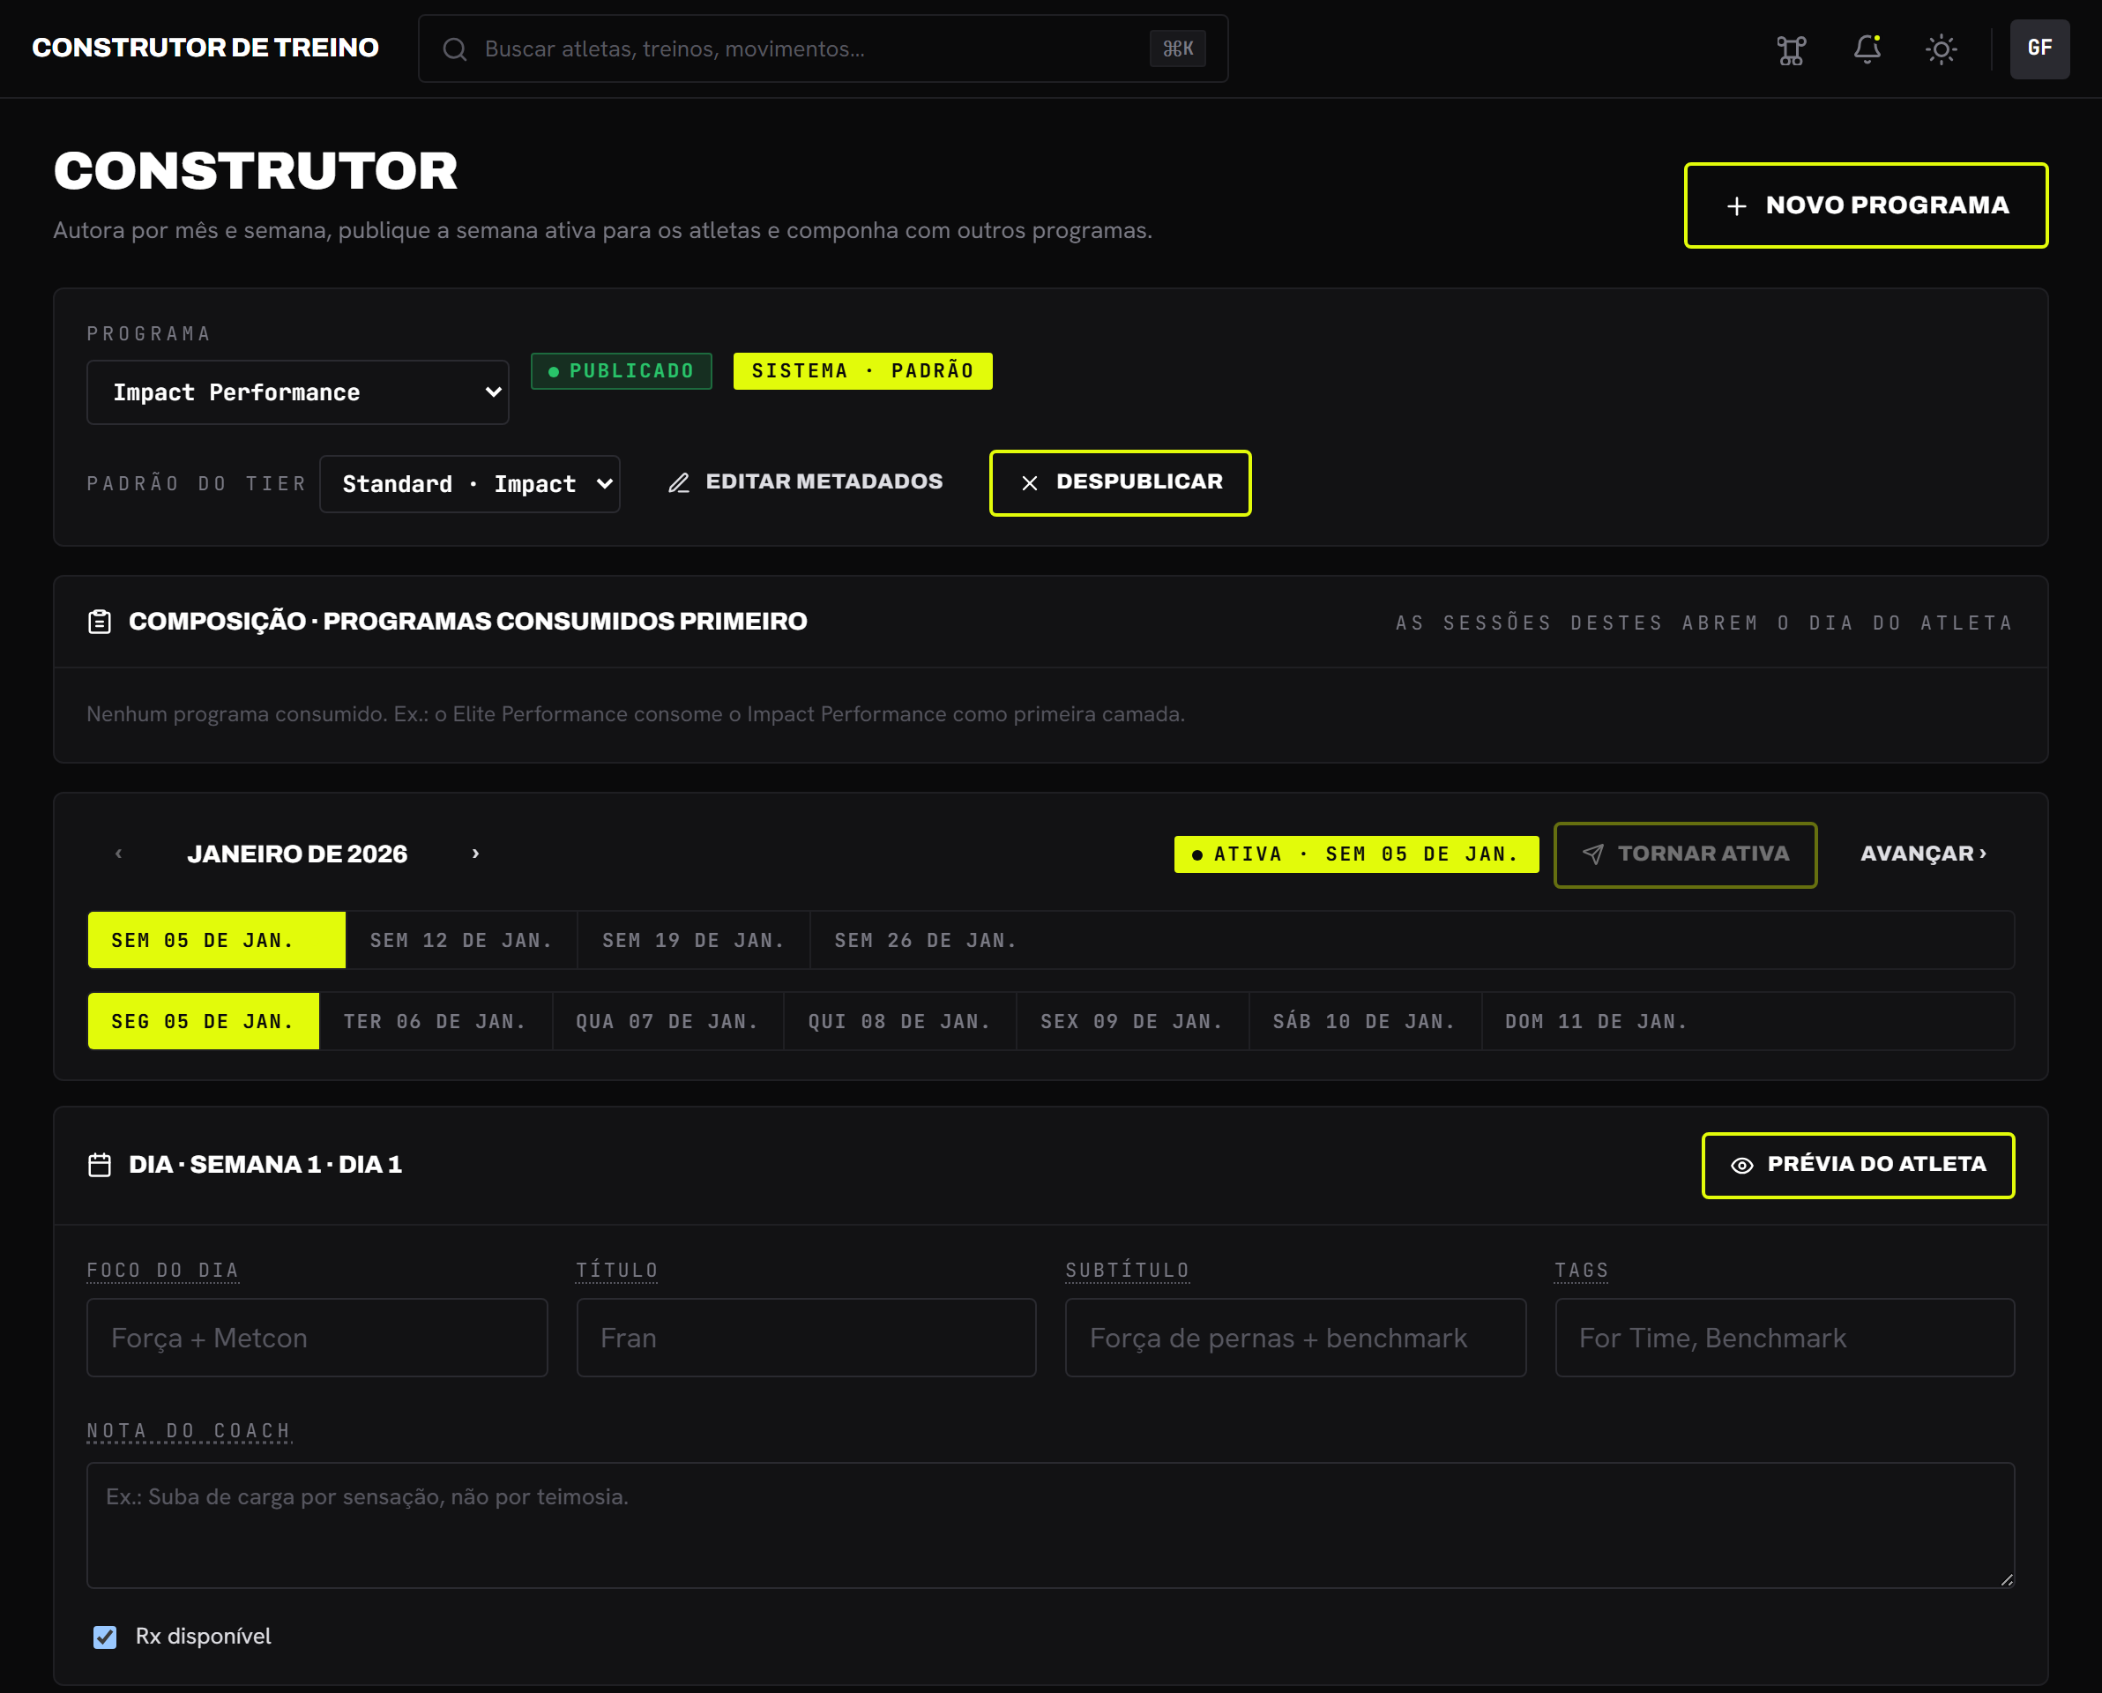Image resolution: width=2102 pixels, height=1693 pixels.
Task: Click the Despublicar button
Action: [x=1121, y=482]
